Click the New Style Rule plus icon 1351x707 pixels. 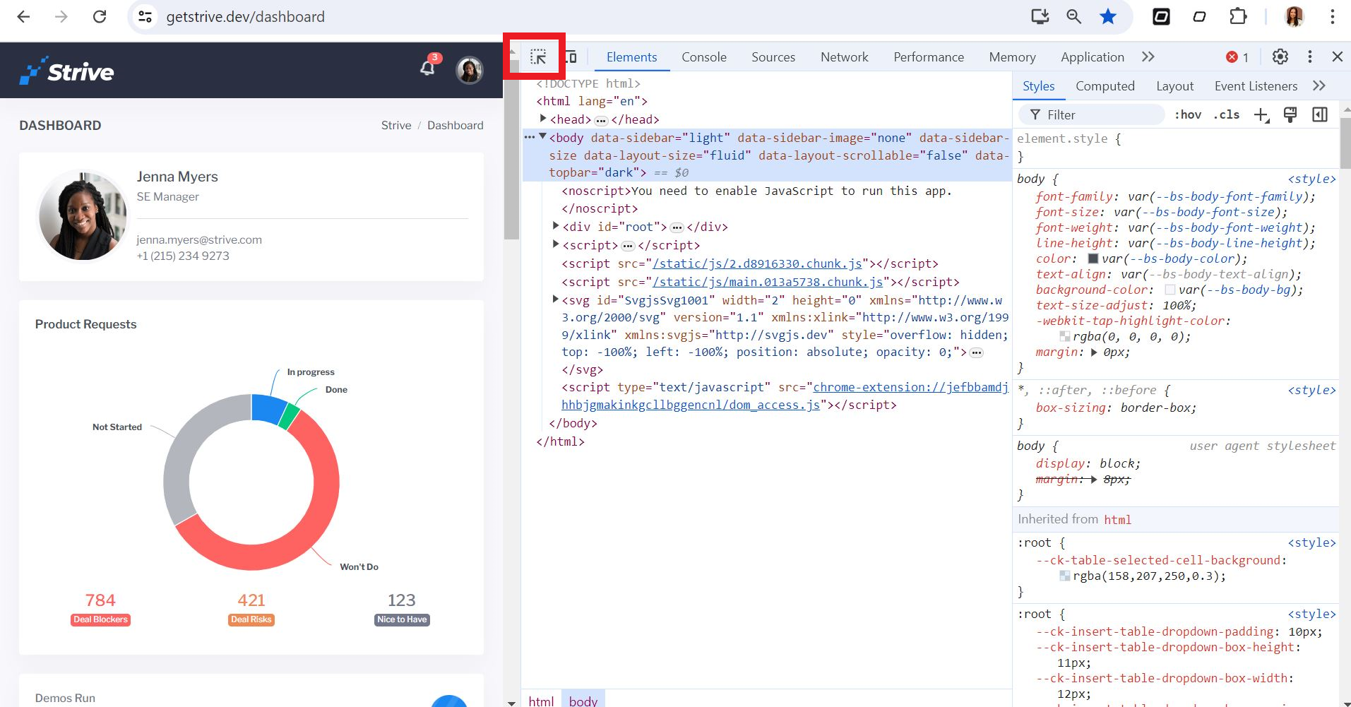(x=1261, y=114)
